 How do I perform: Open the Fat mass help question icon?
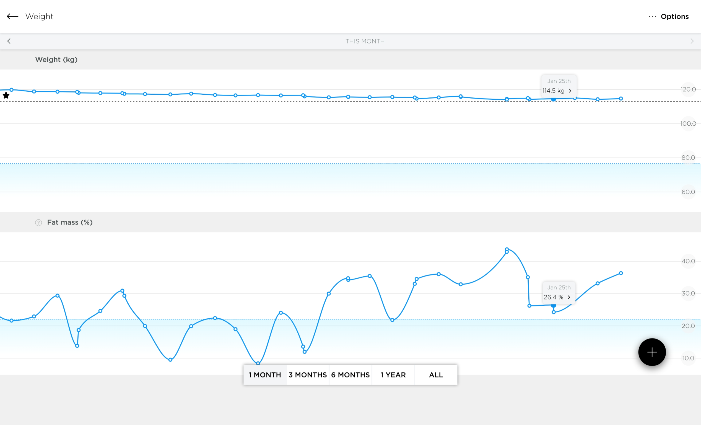[x=38, y=223]
